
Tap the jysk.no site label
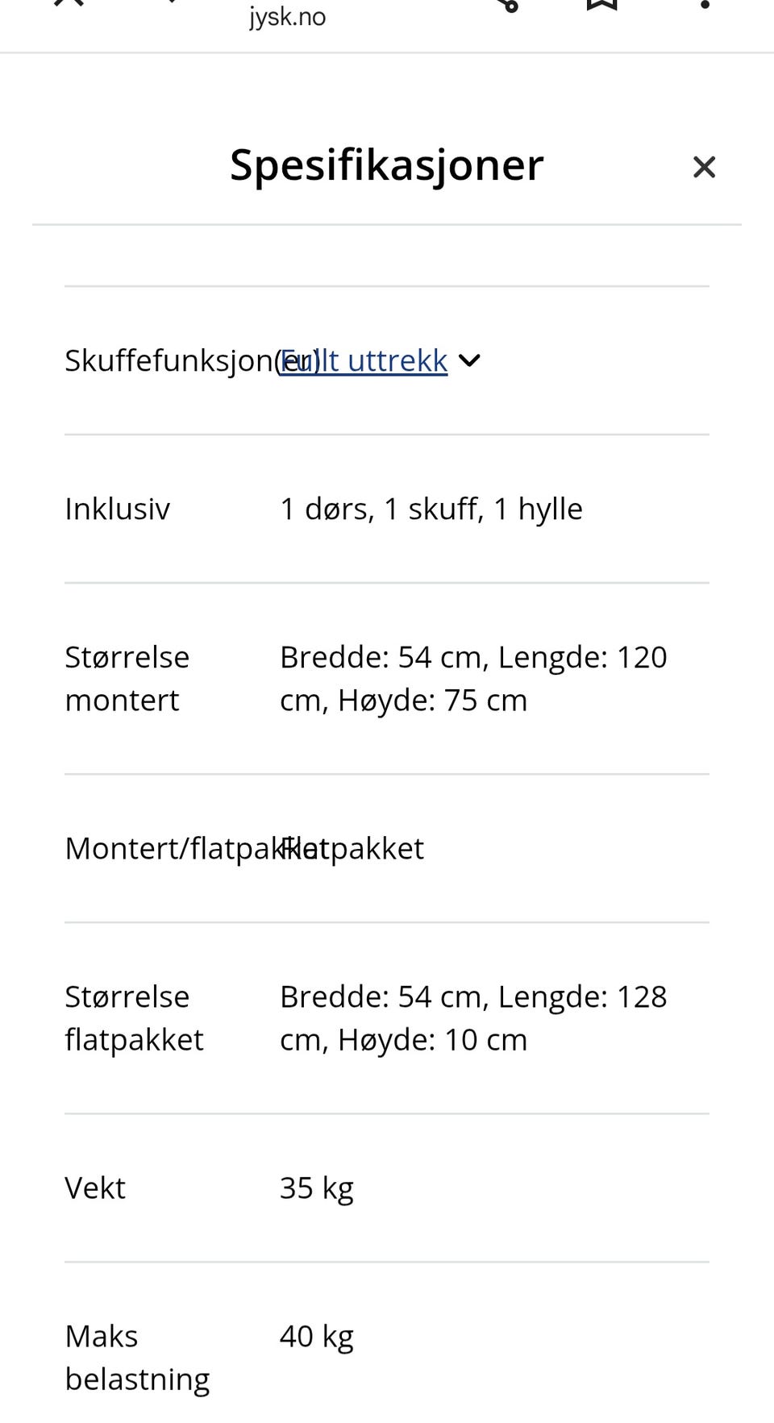point(287,15)
